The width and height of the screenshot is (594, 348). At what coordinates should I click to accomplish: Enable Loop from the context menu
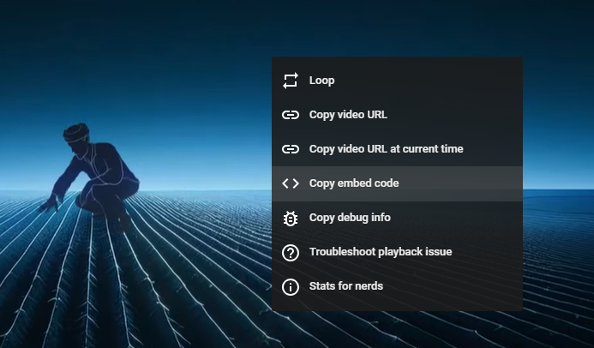click(x=322, y=81)
